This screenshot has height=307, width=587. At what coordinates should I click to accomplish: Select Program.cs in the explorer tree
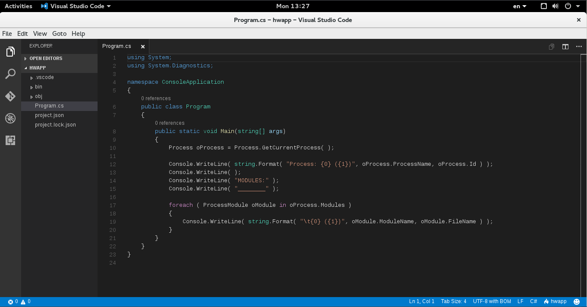click(x=59, y=106)
